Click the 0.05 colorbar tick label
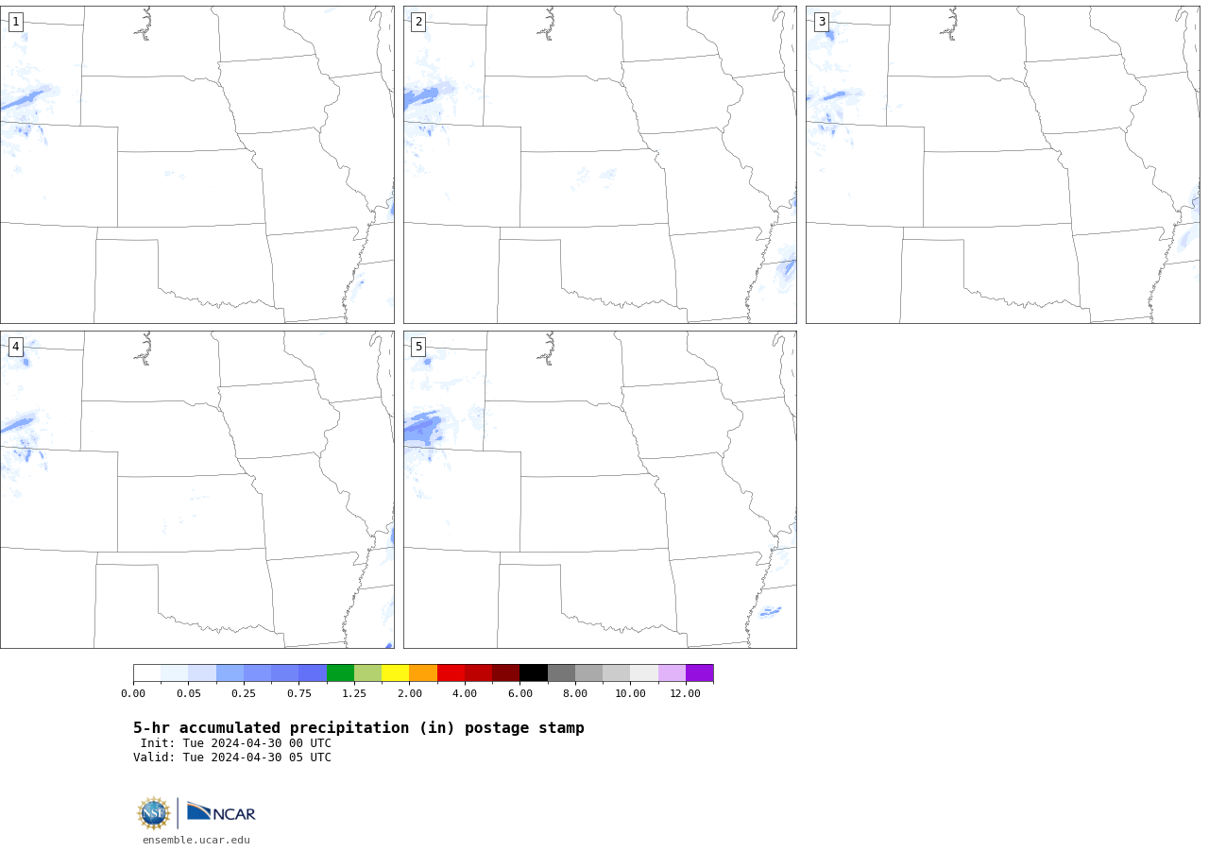This screenshot has width=1209, height=851. pyautogui.click(x=188, y=694)
